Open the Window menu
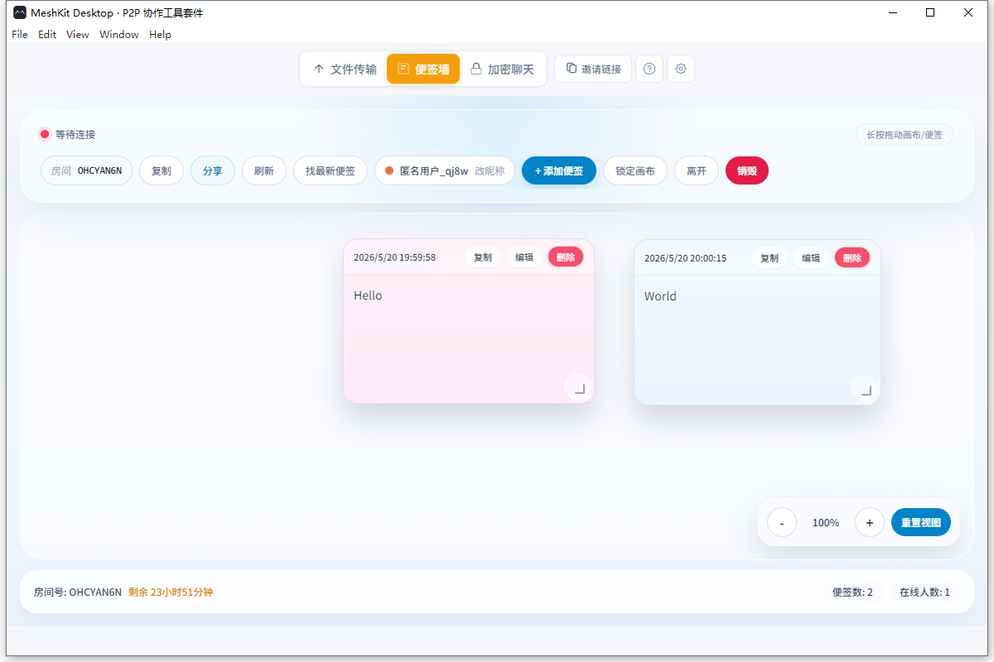The height and width of the screenshot is (662, 994). coord(119,35)
